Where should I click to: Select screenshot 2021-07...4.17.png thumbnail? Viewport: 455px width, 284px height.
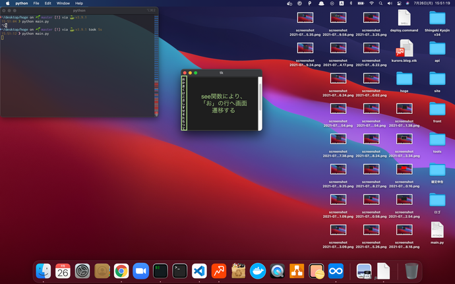point(338,48)
